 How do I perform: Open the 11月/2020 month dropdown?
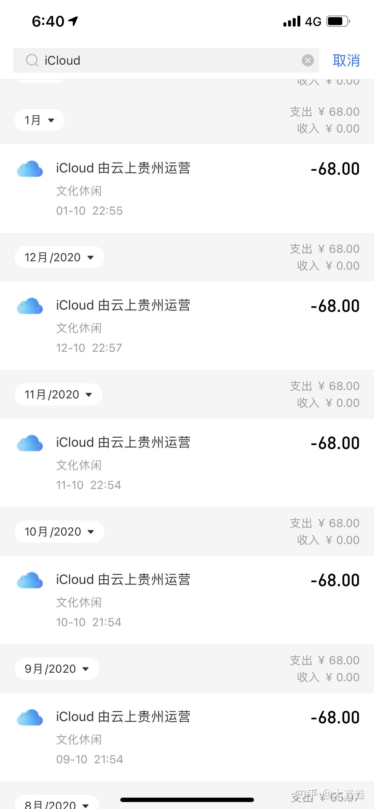[59, 394]
